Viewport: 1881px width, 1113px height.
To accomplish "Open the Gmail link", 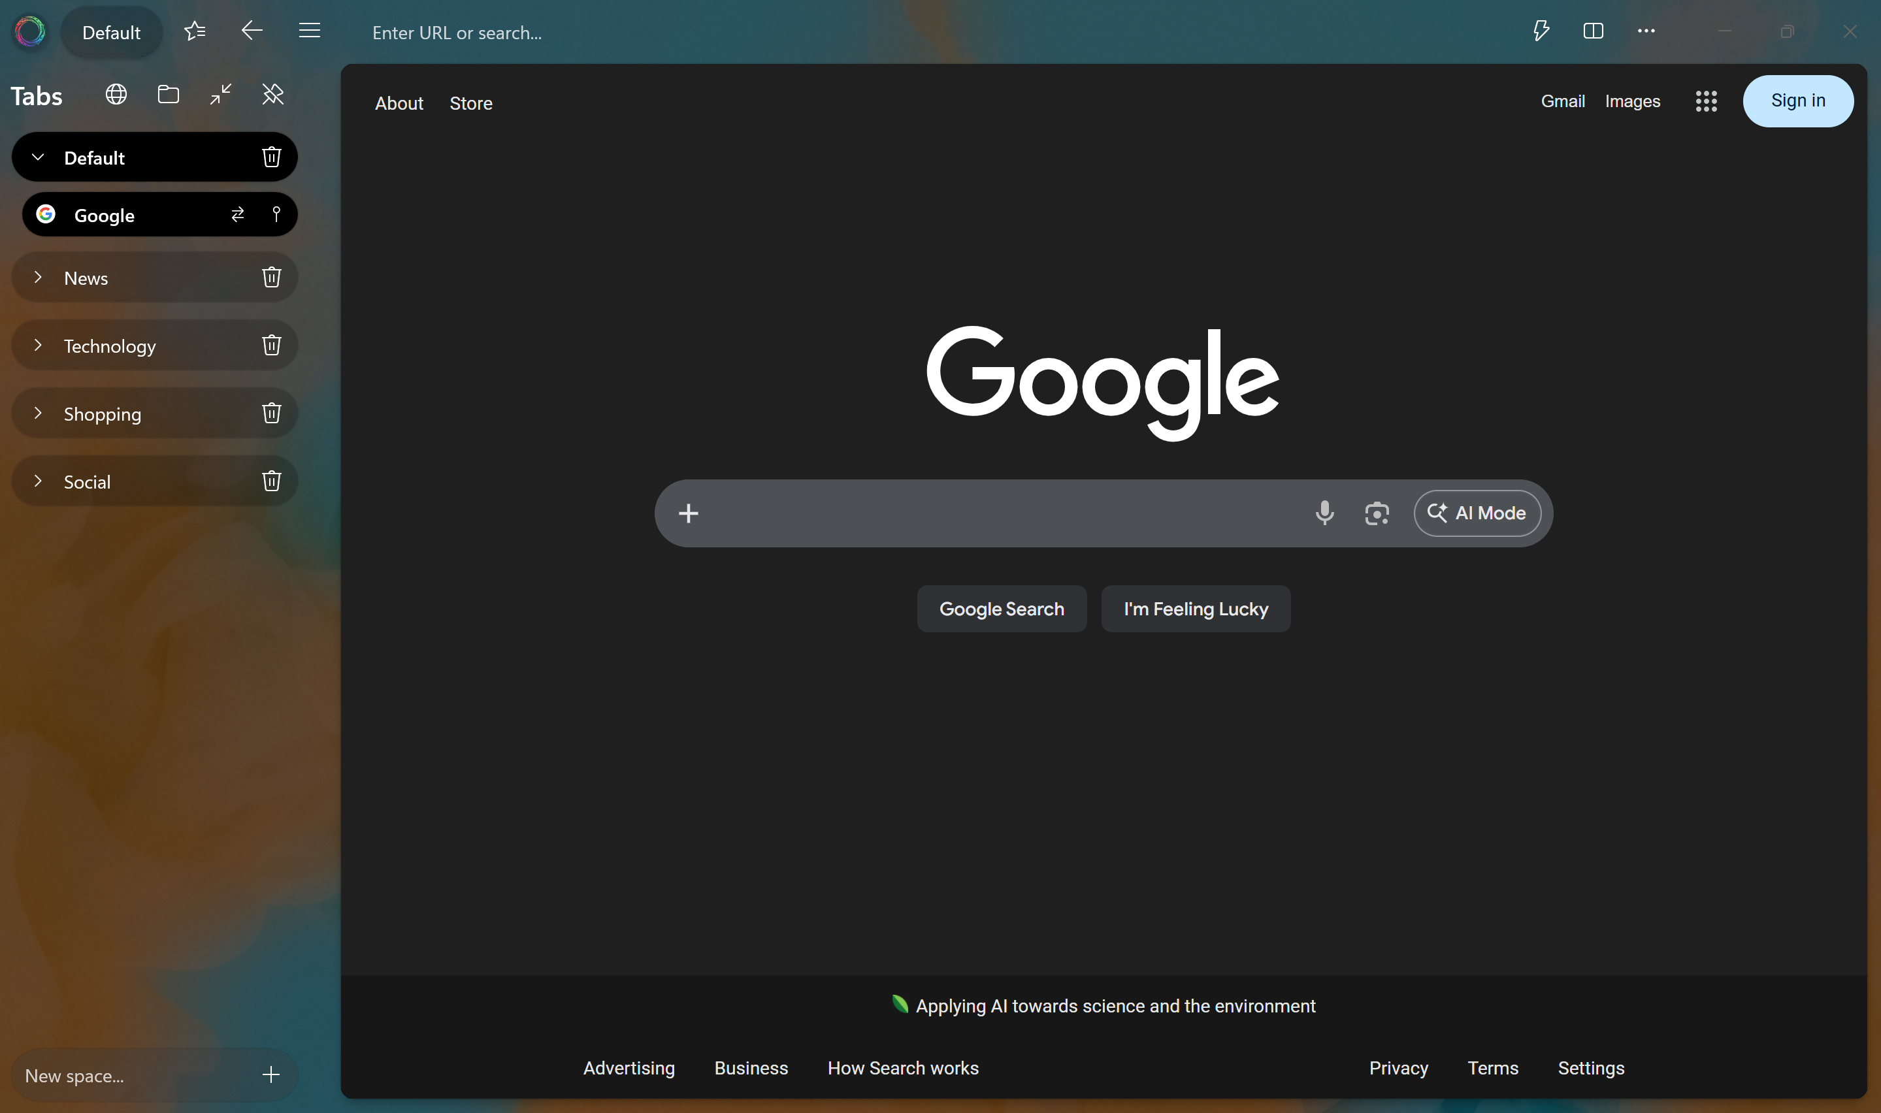I will 1563,101.
